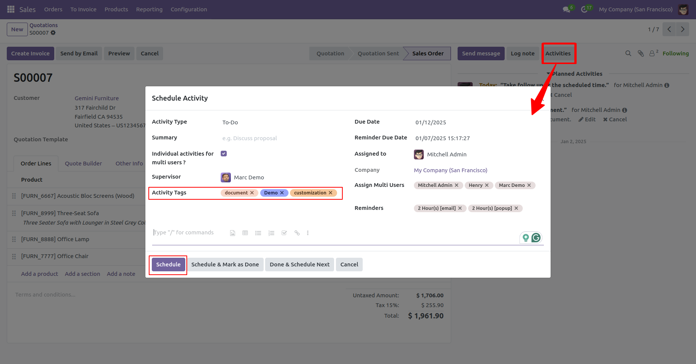Screen dimensions: 696x364
Task: Switch to the Quote Builder tab
Action: [x=83, y=164]
